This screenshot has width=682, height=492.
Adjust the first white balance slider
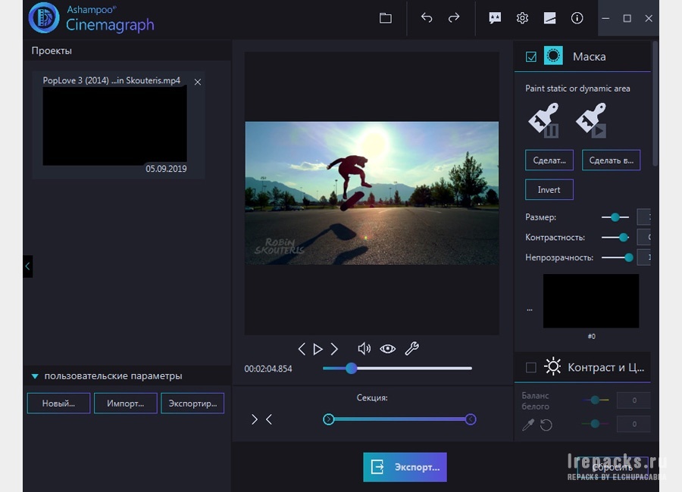coord(595,400)
